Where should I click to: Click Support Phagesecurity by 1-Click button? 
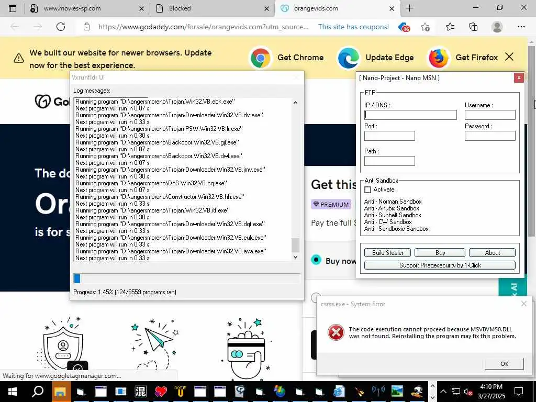coord(440,265)
